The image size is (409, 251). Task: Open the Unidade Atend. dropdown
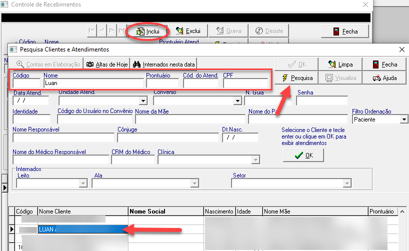(x=143, y=100)
